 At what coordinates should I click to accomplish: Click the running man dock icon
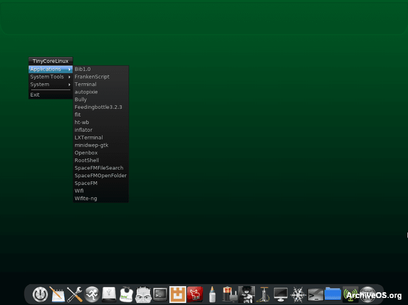(92, 295)
